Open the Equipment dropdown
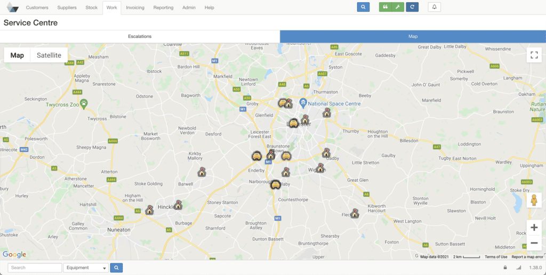Screen dimensions: 546x275 [x=86, y=268]
